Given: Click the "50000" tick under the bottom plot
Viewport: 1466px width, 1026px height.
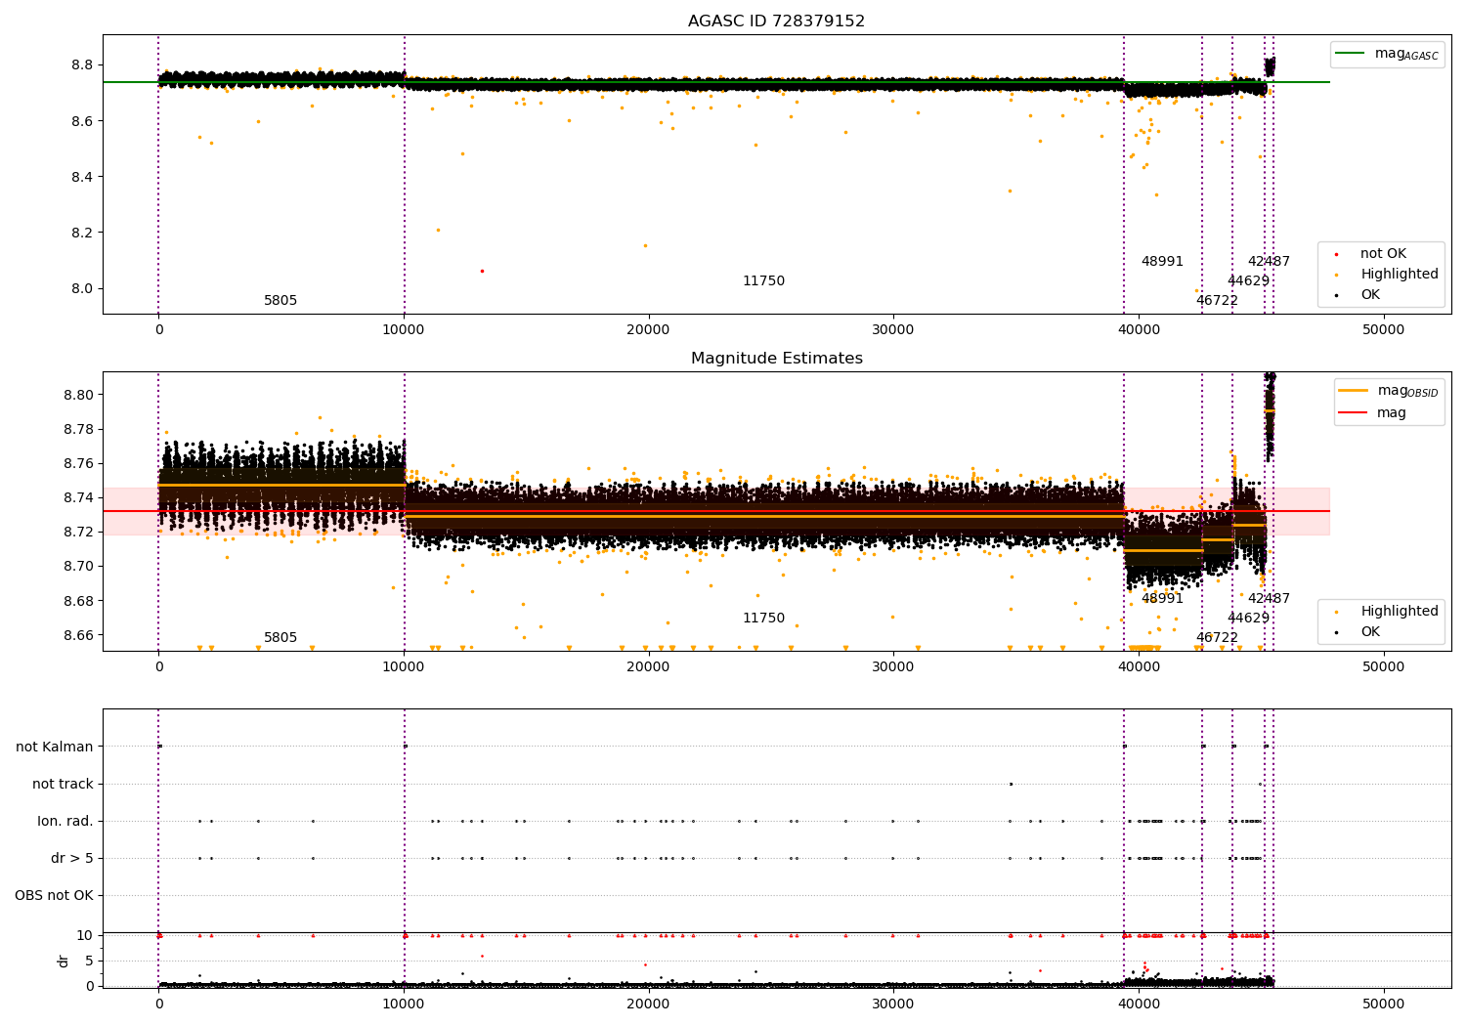Looking at the screenshot, I should 1384,1004.
